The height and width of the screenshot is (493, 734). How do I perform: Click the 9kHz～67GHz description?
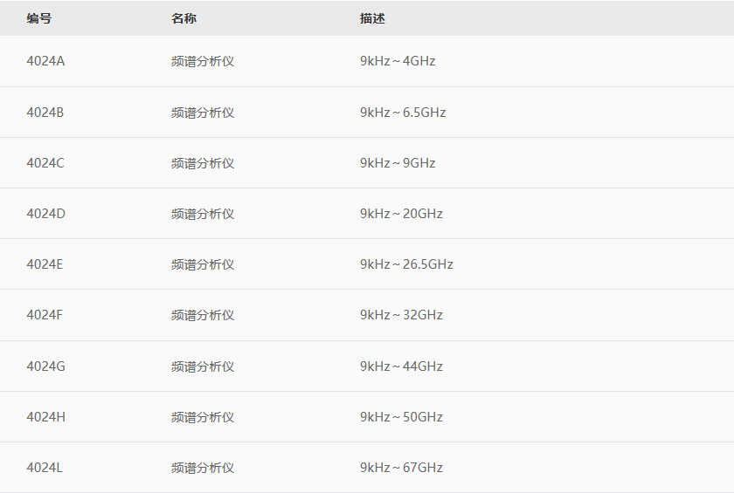click(401, 468)
